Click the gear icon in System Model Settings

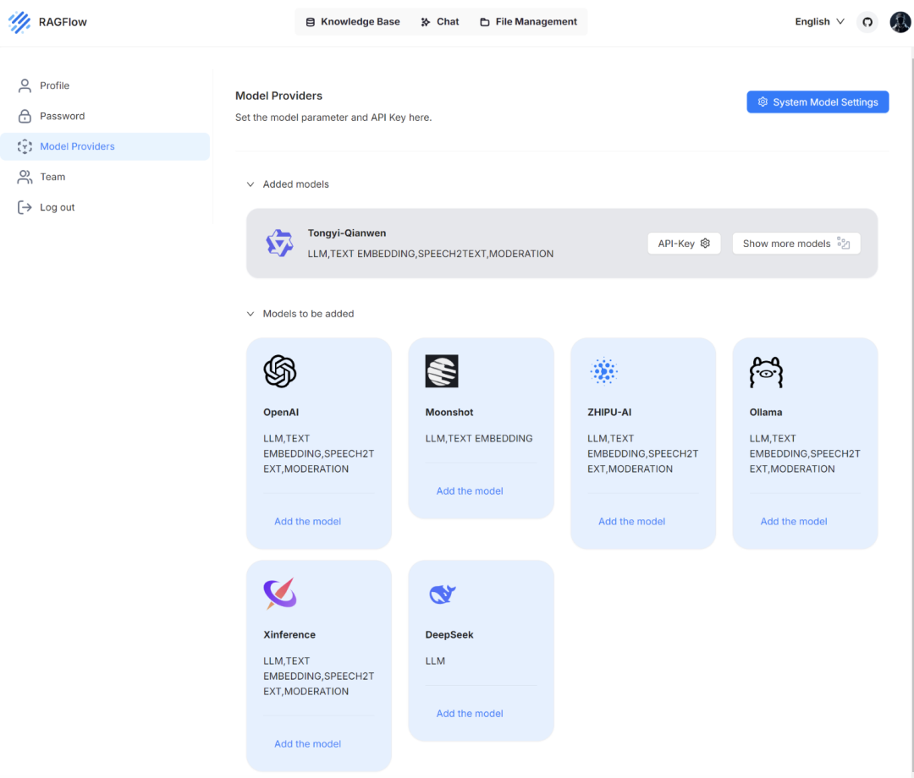763,102
